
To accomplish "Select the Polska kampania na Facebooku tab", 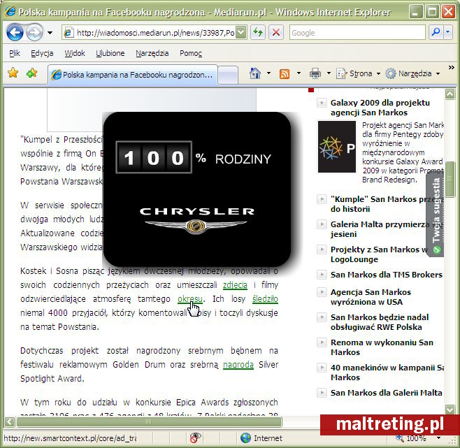I will point(133,75).
